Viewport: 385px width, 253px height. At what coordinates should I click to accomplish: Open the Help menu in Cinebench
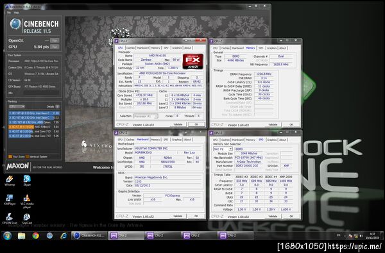pos(17,13)
